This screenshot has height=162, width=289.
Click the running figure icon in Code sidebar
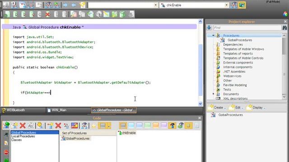click(x=6, y=135)
